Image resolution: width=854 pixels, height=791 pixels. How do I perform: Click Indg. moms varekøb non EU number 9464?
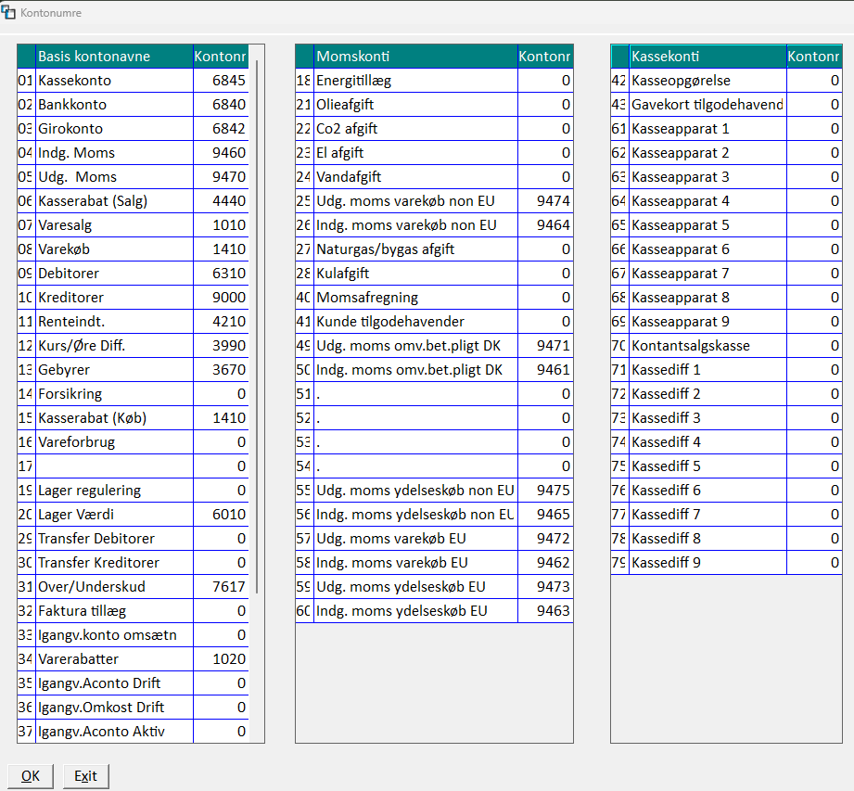point(545,225)
